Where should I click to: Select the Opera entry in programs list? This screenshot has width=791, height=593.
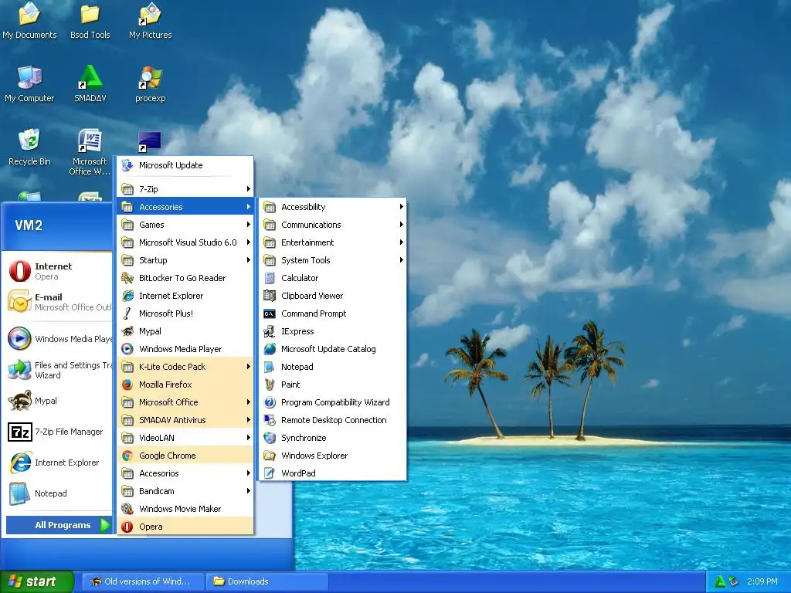(185, 527)
